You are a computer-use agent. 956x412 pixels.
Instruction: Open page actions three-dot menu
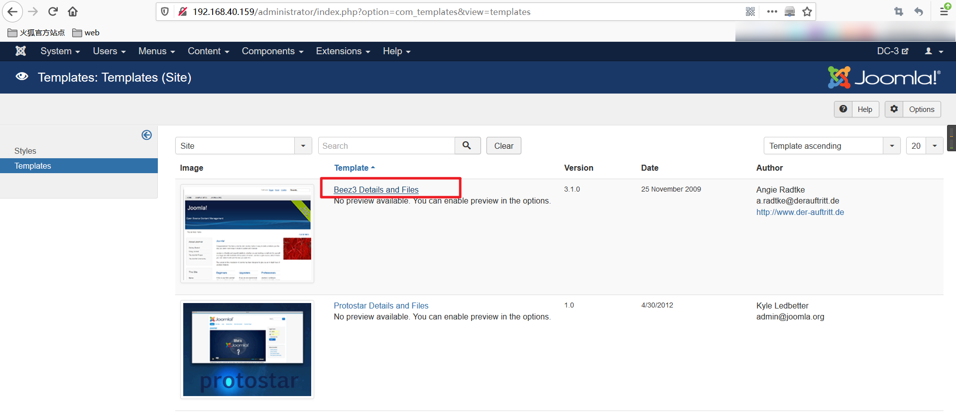[x=772, y=11]
